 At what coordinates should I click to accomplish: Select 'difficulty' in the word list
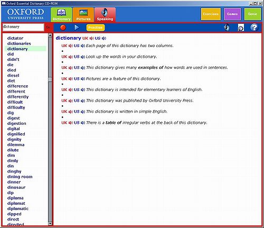tap(16, 107)
